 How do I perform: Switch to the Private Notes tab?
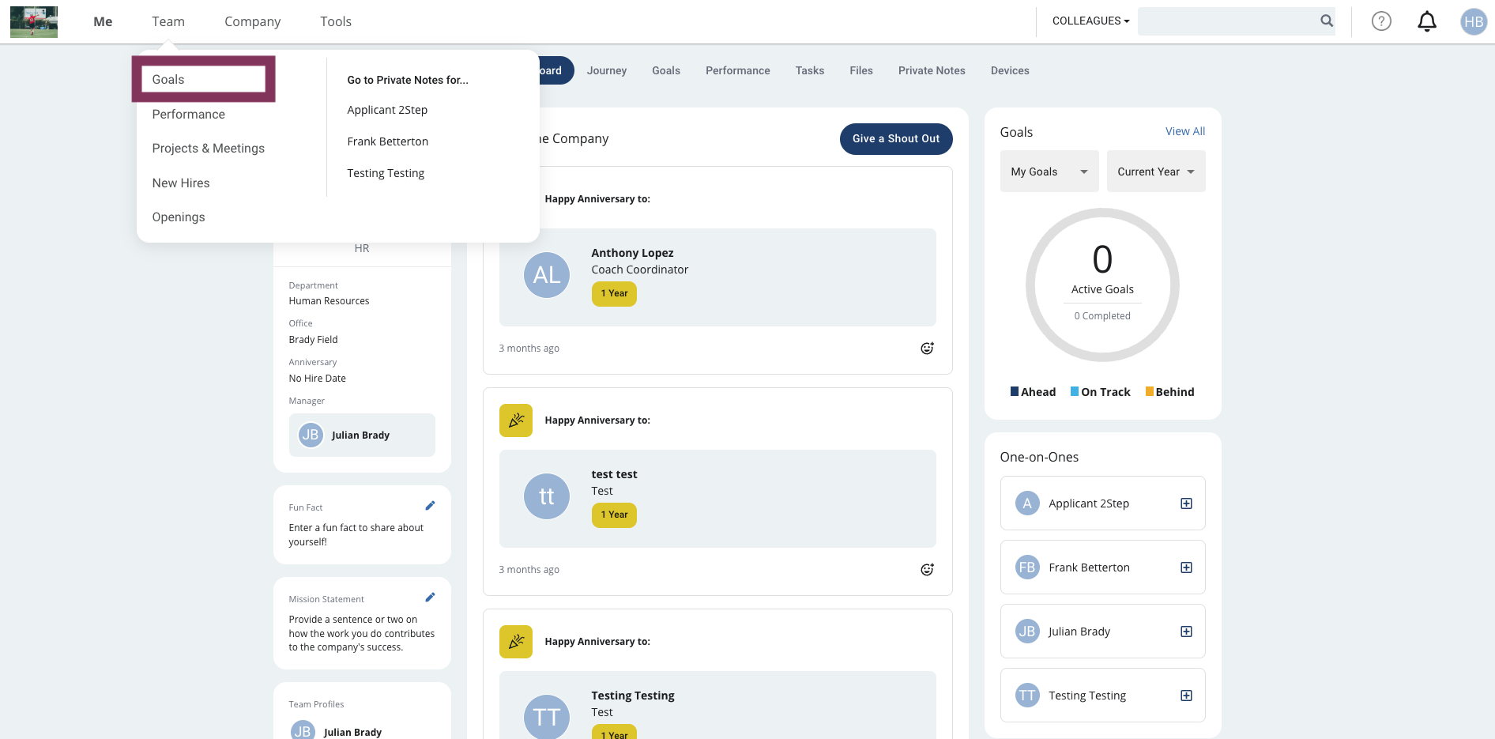click(x=932, y=70)
